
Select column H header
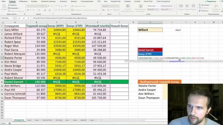pyautogui.click(x=150, y=22)
